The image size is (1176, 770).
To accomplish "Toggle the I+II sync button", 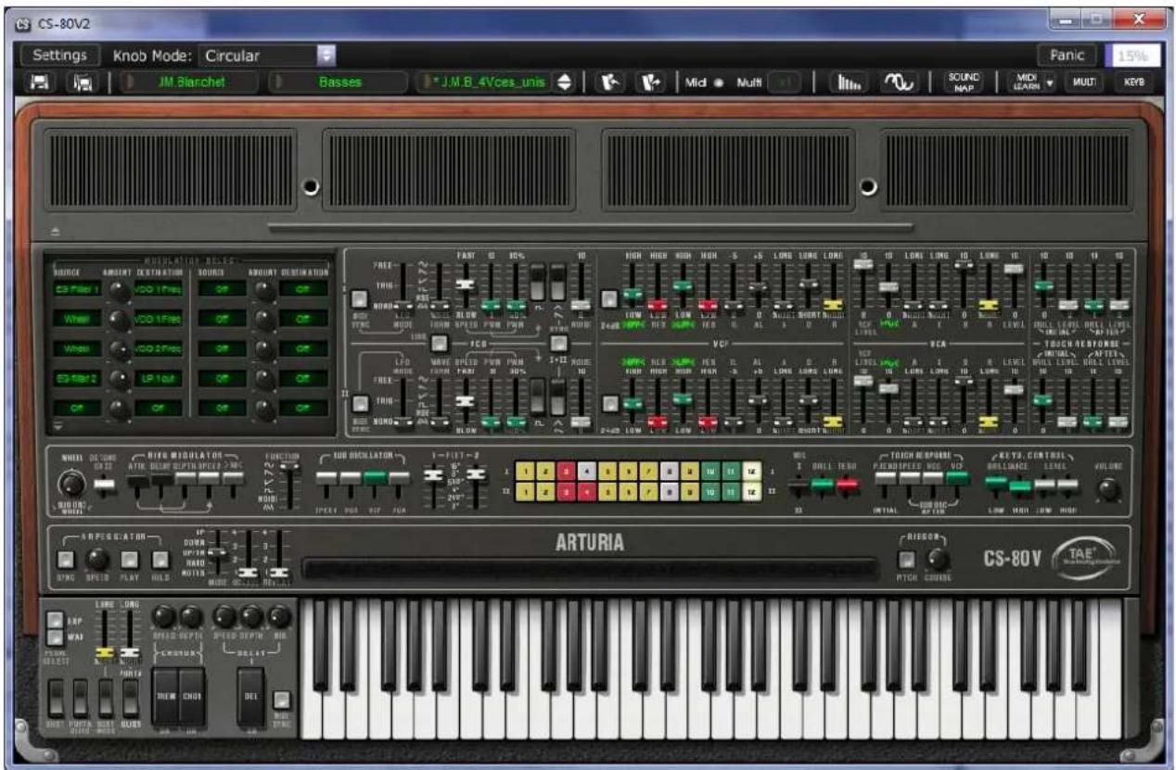I will point(559,344).
